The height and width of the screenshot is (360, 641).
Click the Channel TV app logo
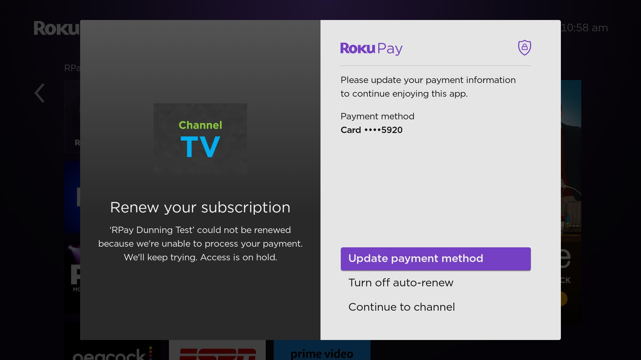coord(200,138)
